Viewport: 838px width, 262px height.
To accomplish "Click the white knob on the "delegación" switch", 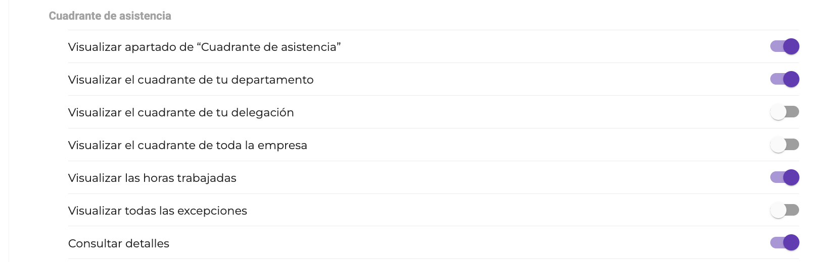I will point(778,112).
